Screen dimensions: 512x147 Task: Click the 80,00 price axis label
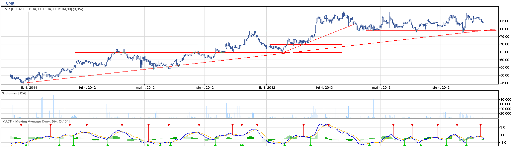[x=505, y=29]
